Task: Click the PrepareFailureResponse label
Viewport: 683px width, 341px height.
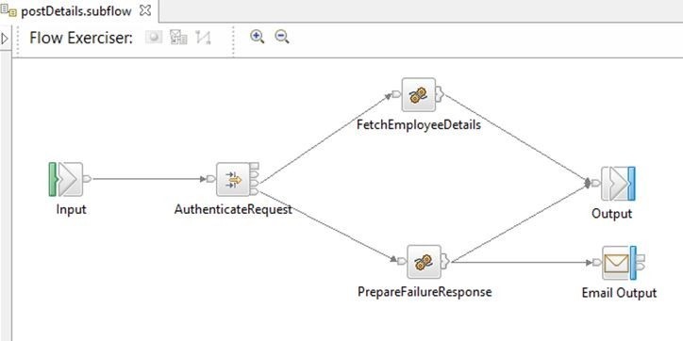Action: [x=425, y=292]
